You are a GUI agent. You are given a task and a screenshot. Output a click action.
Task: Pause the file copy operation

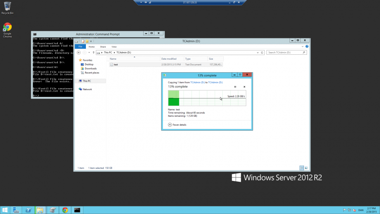pyautogui.click(x=235, y=87)
